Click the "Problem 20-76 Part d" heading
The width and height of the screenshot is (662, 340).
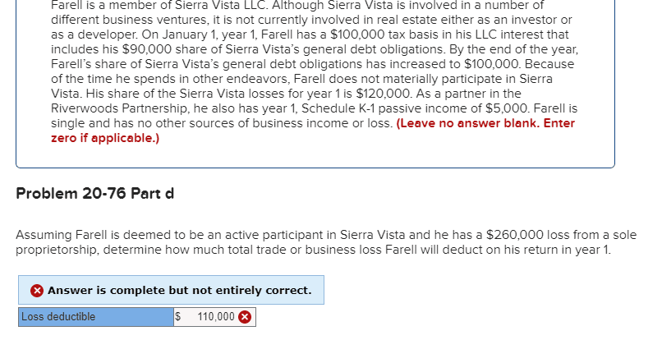coord(95,194)
